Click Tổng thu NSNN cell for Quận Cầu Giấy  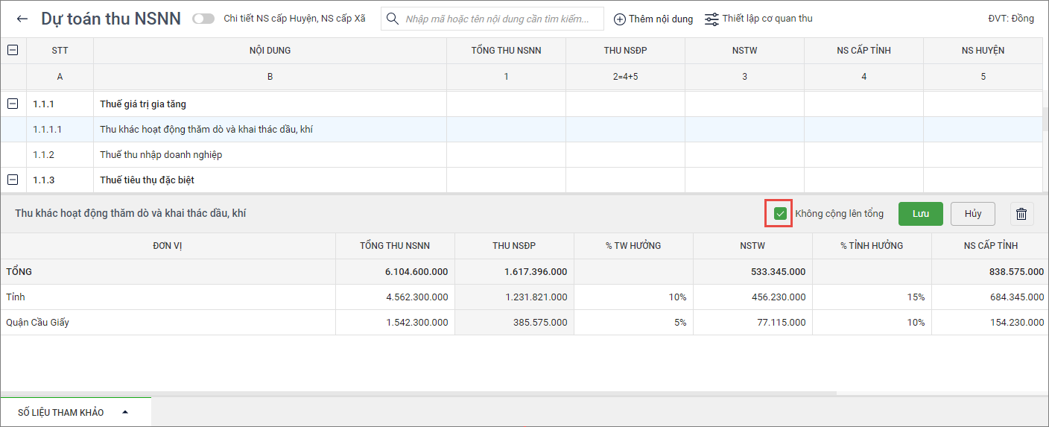coord(395,323)
